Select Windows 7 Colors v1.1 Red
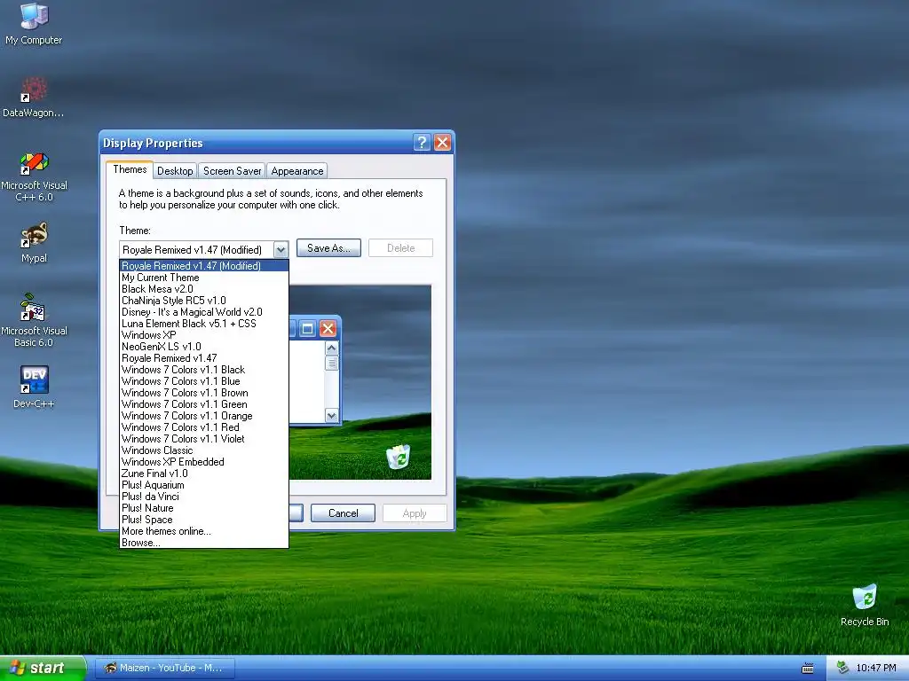This screenshot has width=909, height=681. pos(204,428)
